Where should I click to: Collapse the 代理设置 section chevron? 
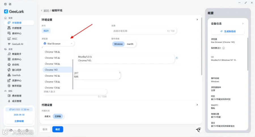tap(197, 105)
